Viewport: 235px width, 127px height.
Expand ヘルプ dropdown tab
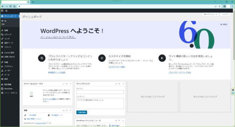pos(225,14)
